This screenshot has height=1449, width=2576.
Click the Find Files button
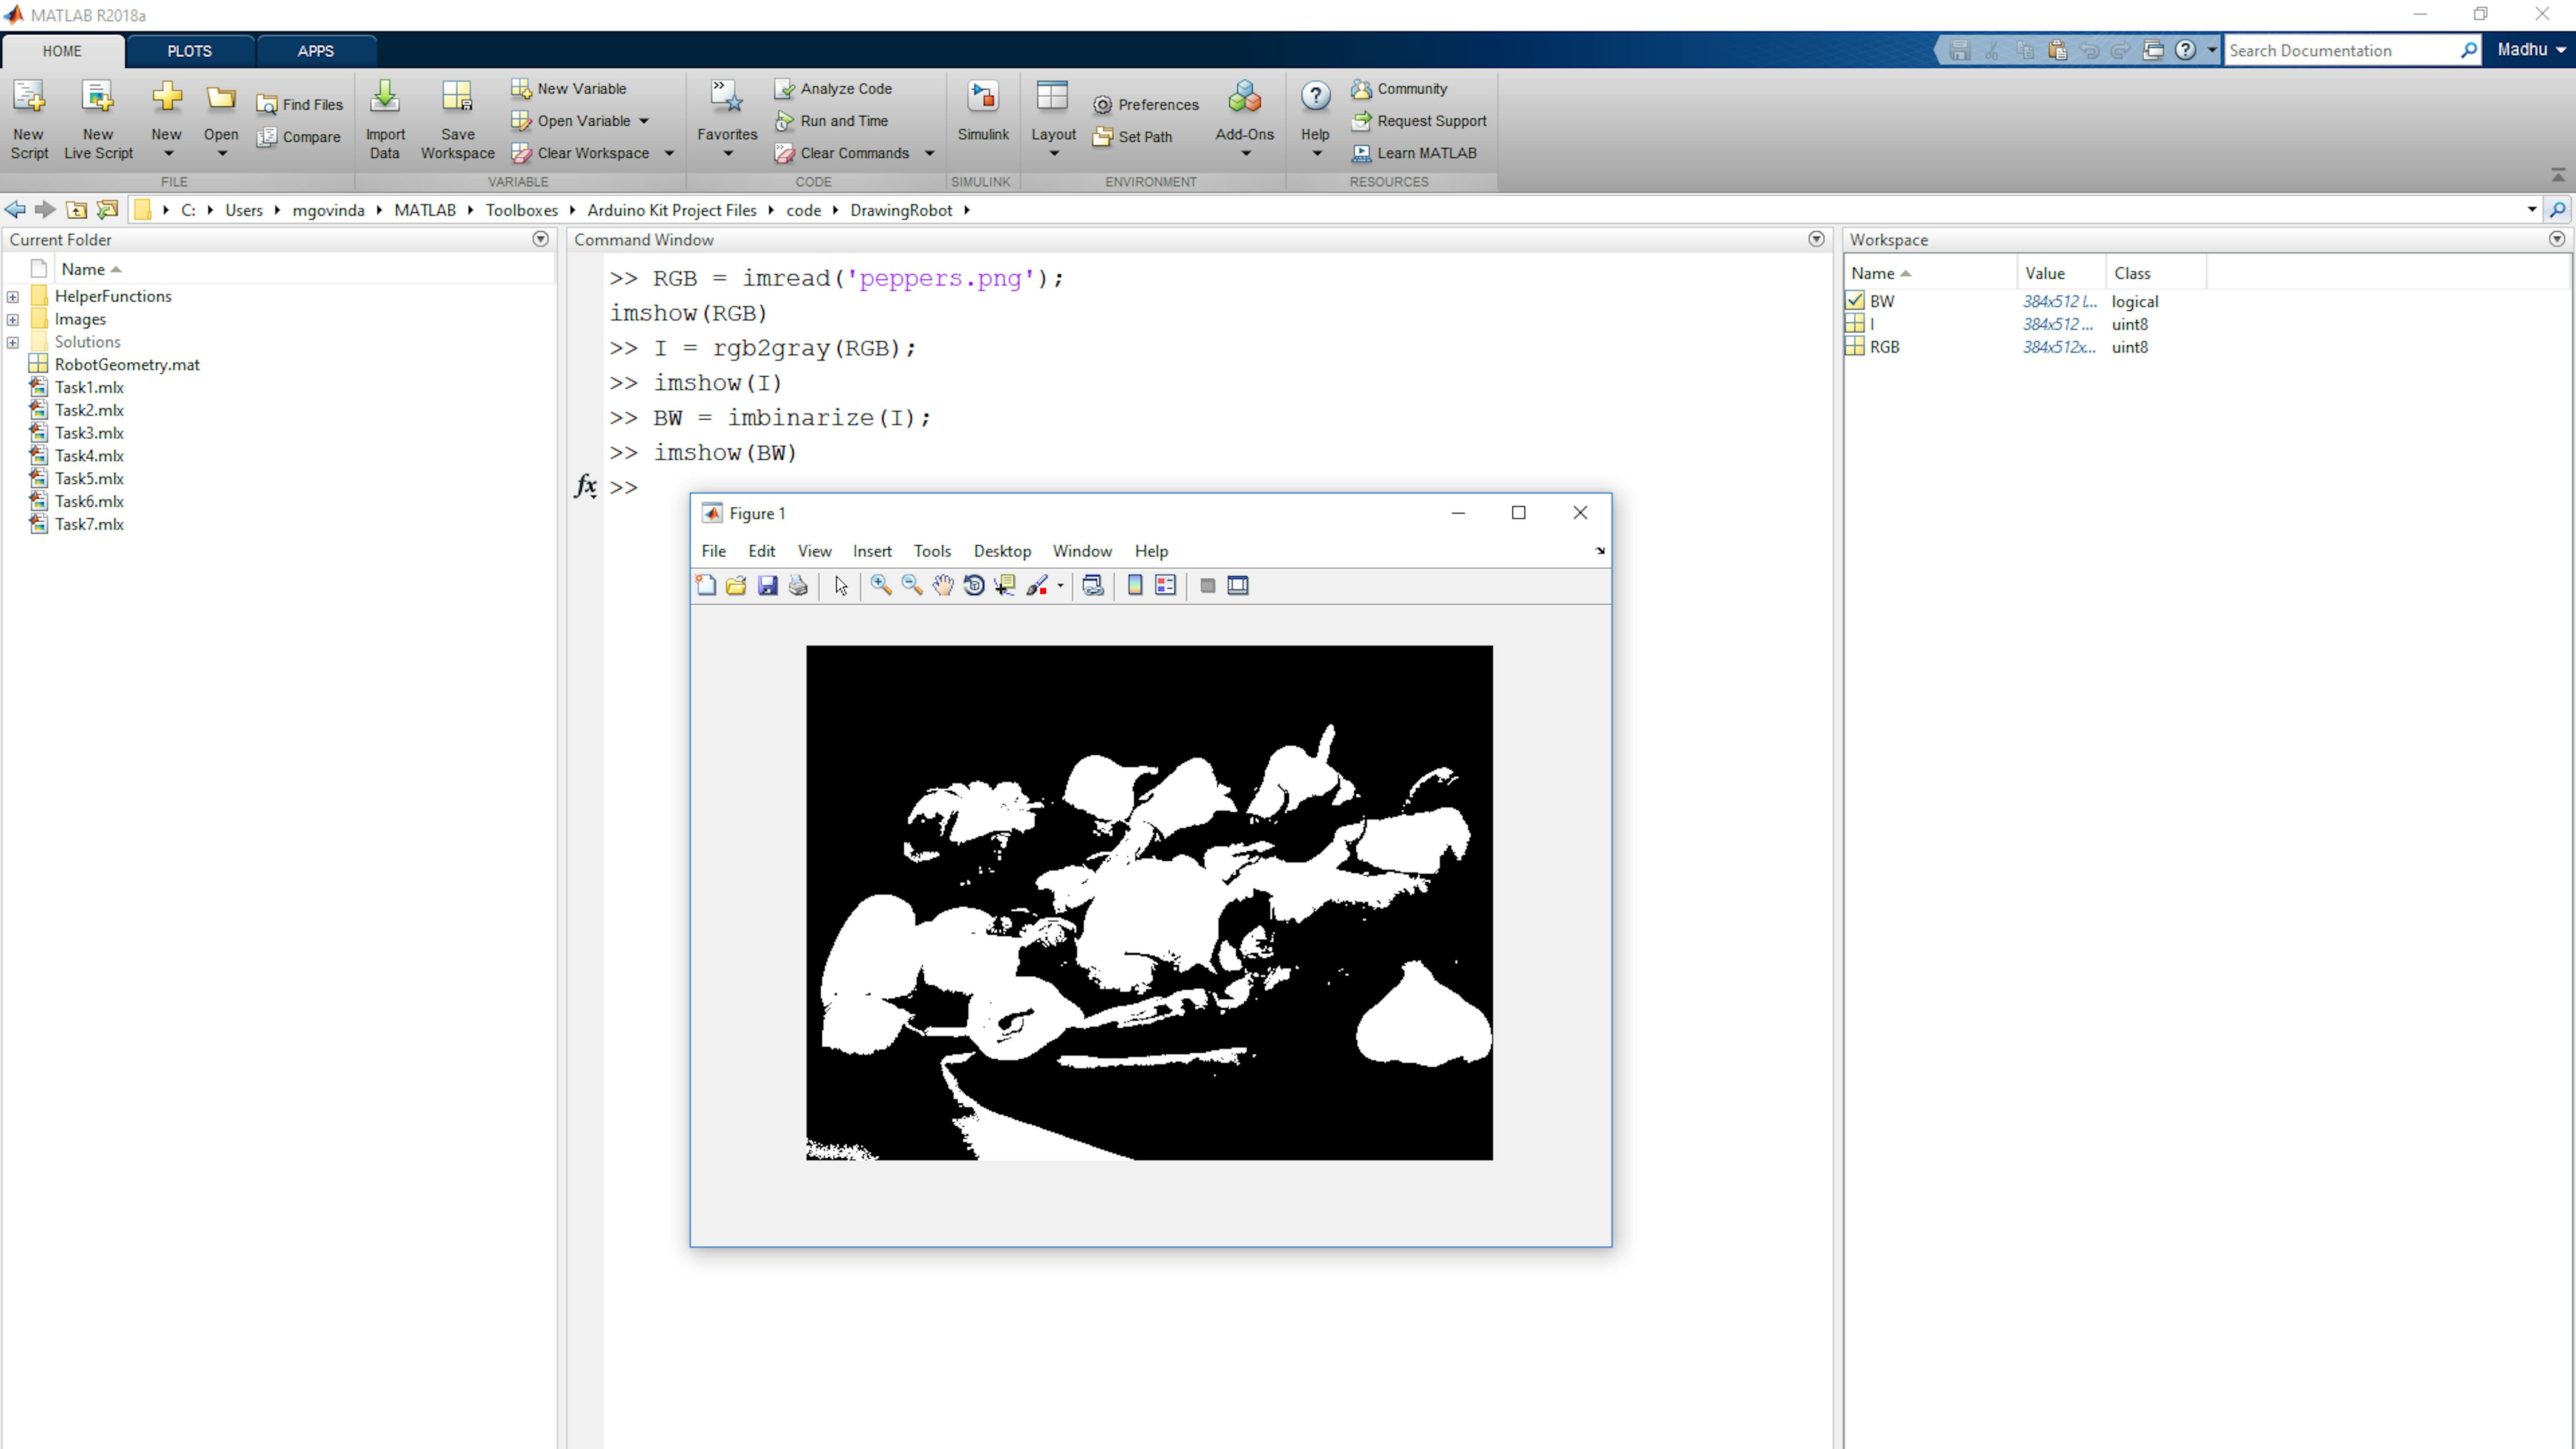(300, 105)
